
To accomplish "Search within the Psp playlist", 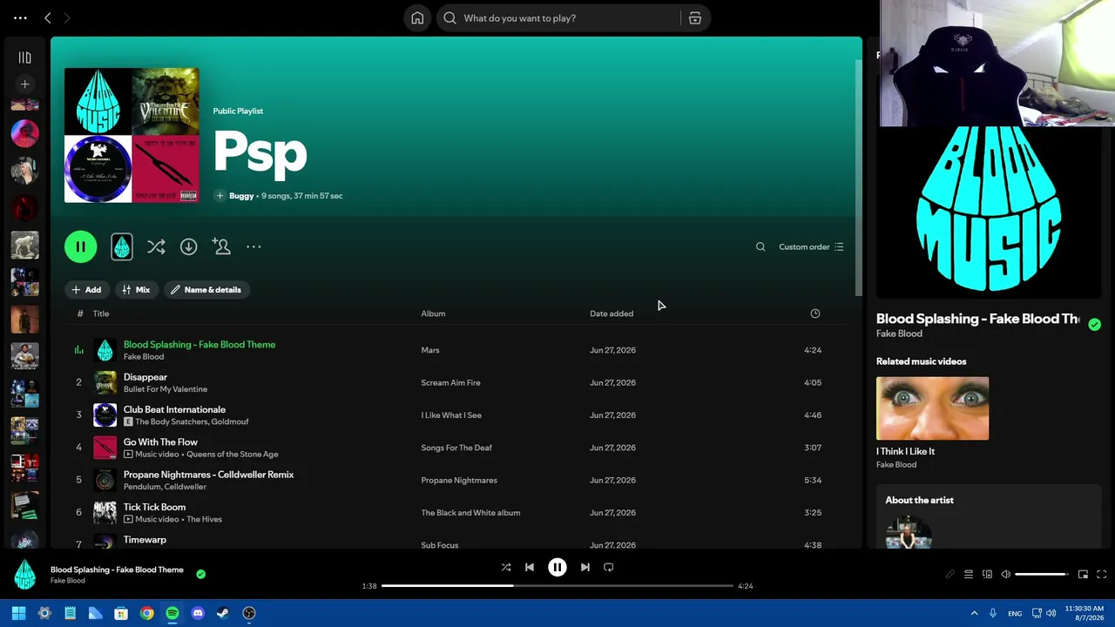I will point(760,247).
